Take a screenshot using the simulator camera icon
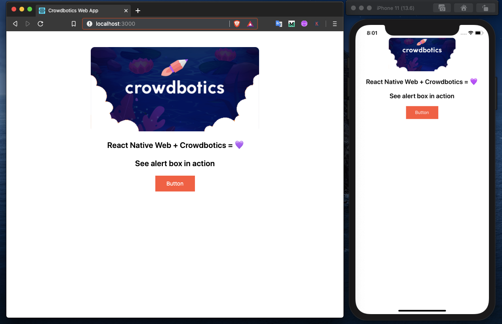Viewport: 502px width, 324px height. point(442,8)
